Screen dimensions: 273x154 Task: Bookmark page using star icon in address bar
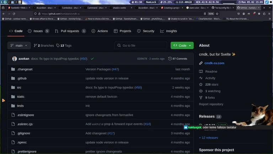[217, 14]
